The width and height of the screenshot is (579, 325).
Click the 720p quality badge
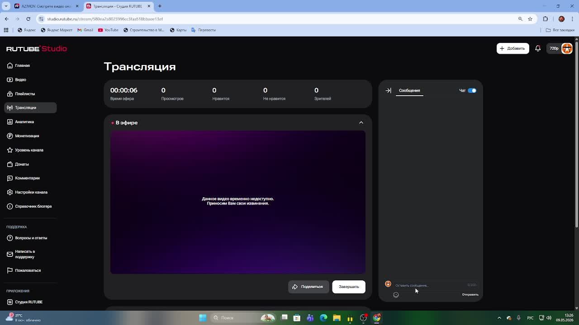[x=554, y=48]
